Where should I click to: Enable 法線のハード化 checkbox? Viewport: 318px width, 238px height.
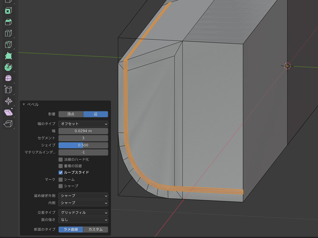click(61, 160)
